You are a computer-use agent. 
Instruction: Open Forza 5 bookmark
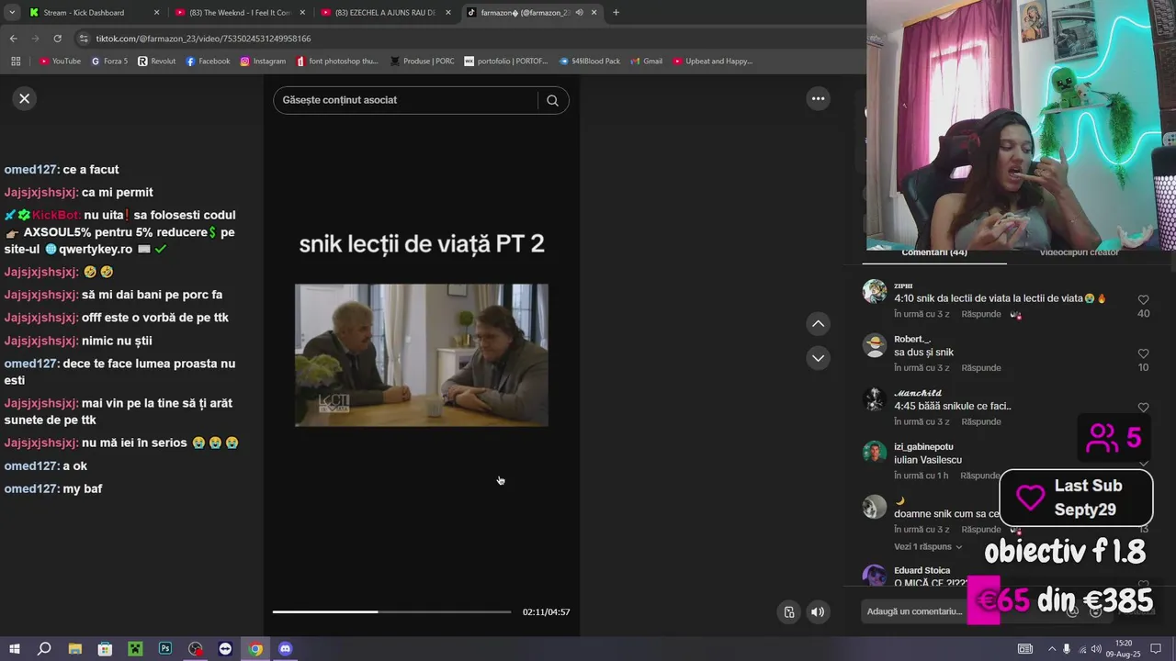109,62
